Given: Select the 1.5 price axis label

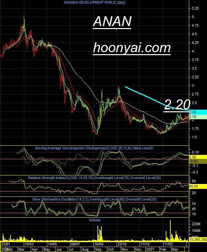Looking at the screenshot, I should click(194, 137).
